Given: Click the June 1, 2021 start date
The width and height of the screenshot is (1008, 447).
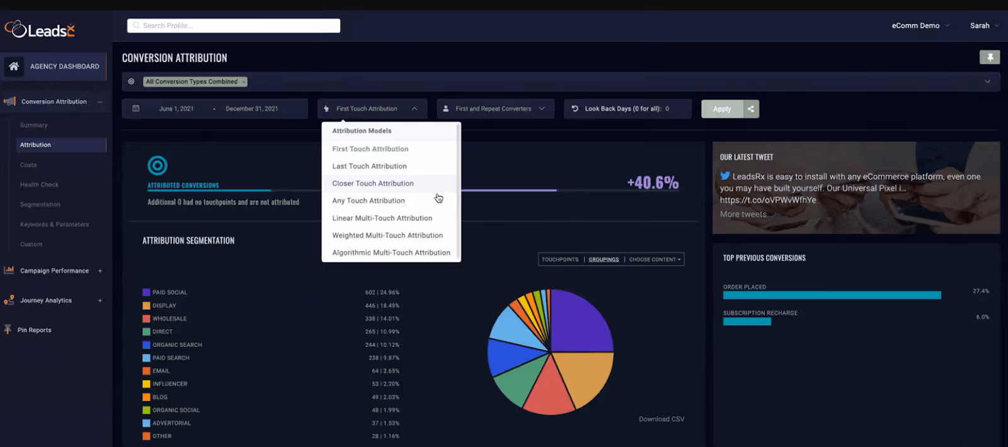Looking at the screenshot, I should coord(176,109).
